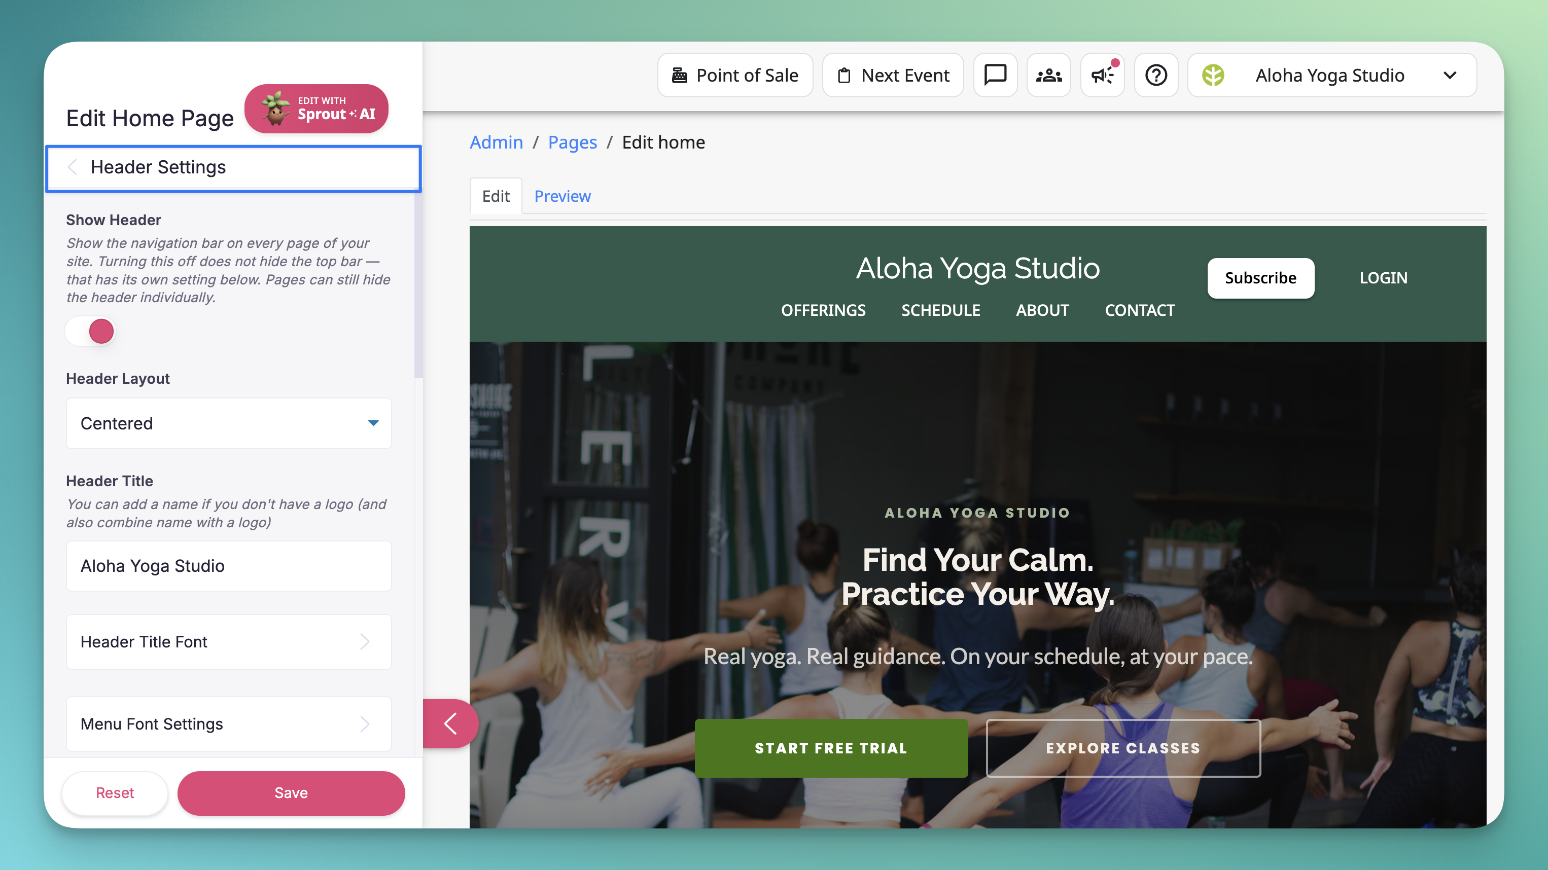Open the help question mark icon
This screenshot has height=870, width=1548.
pos(1155,75)
